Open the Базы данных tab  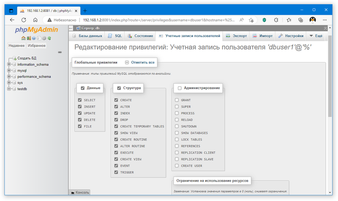(87, 36)
